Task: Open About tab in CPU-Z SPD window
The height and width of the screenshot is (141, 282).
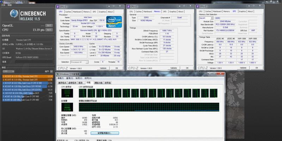Action: (250, 11)
